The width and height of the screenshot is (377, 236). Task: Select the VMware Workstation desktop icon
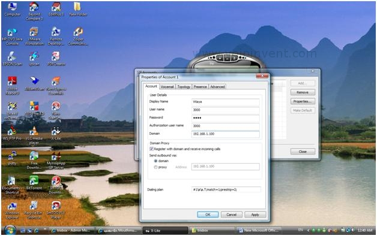[x=34, y=37]
